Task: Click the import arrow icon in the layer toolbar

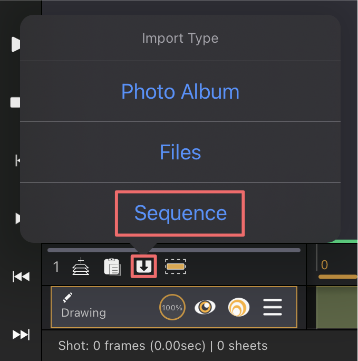Action: tap(144, 267)
